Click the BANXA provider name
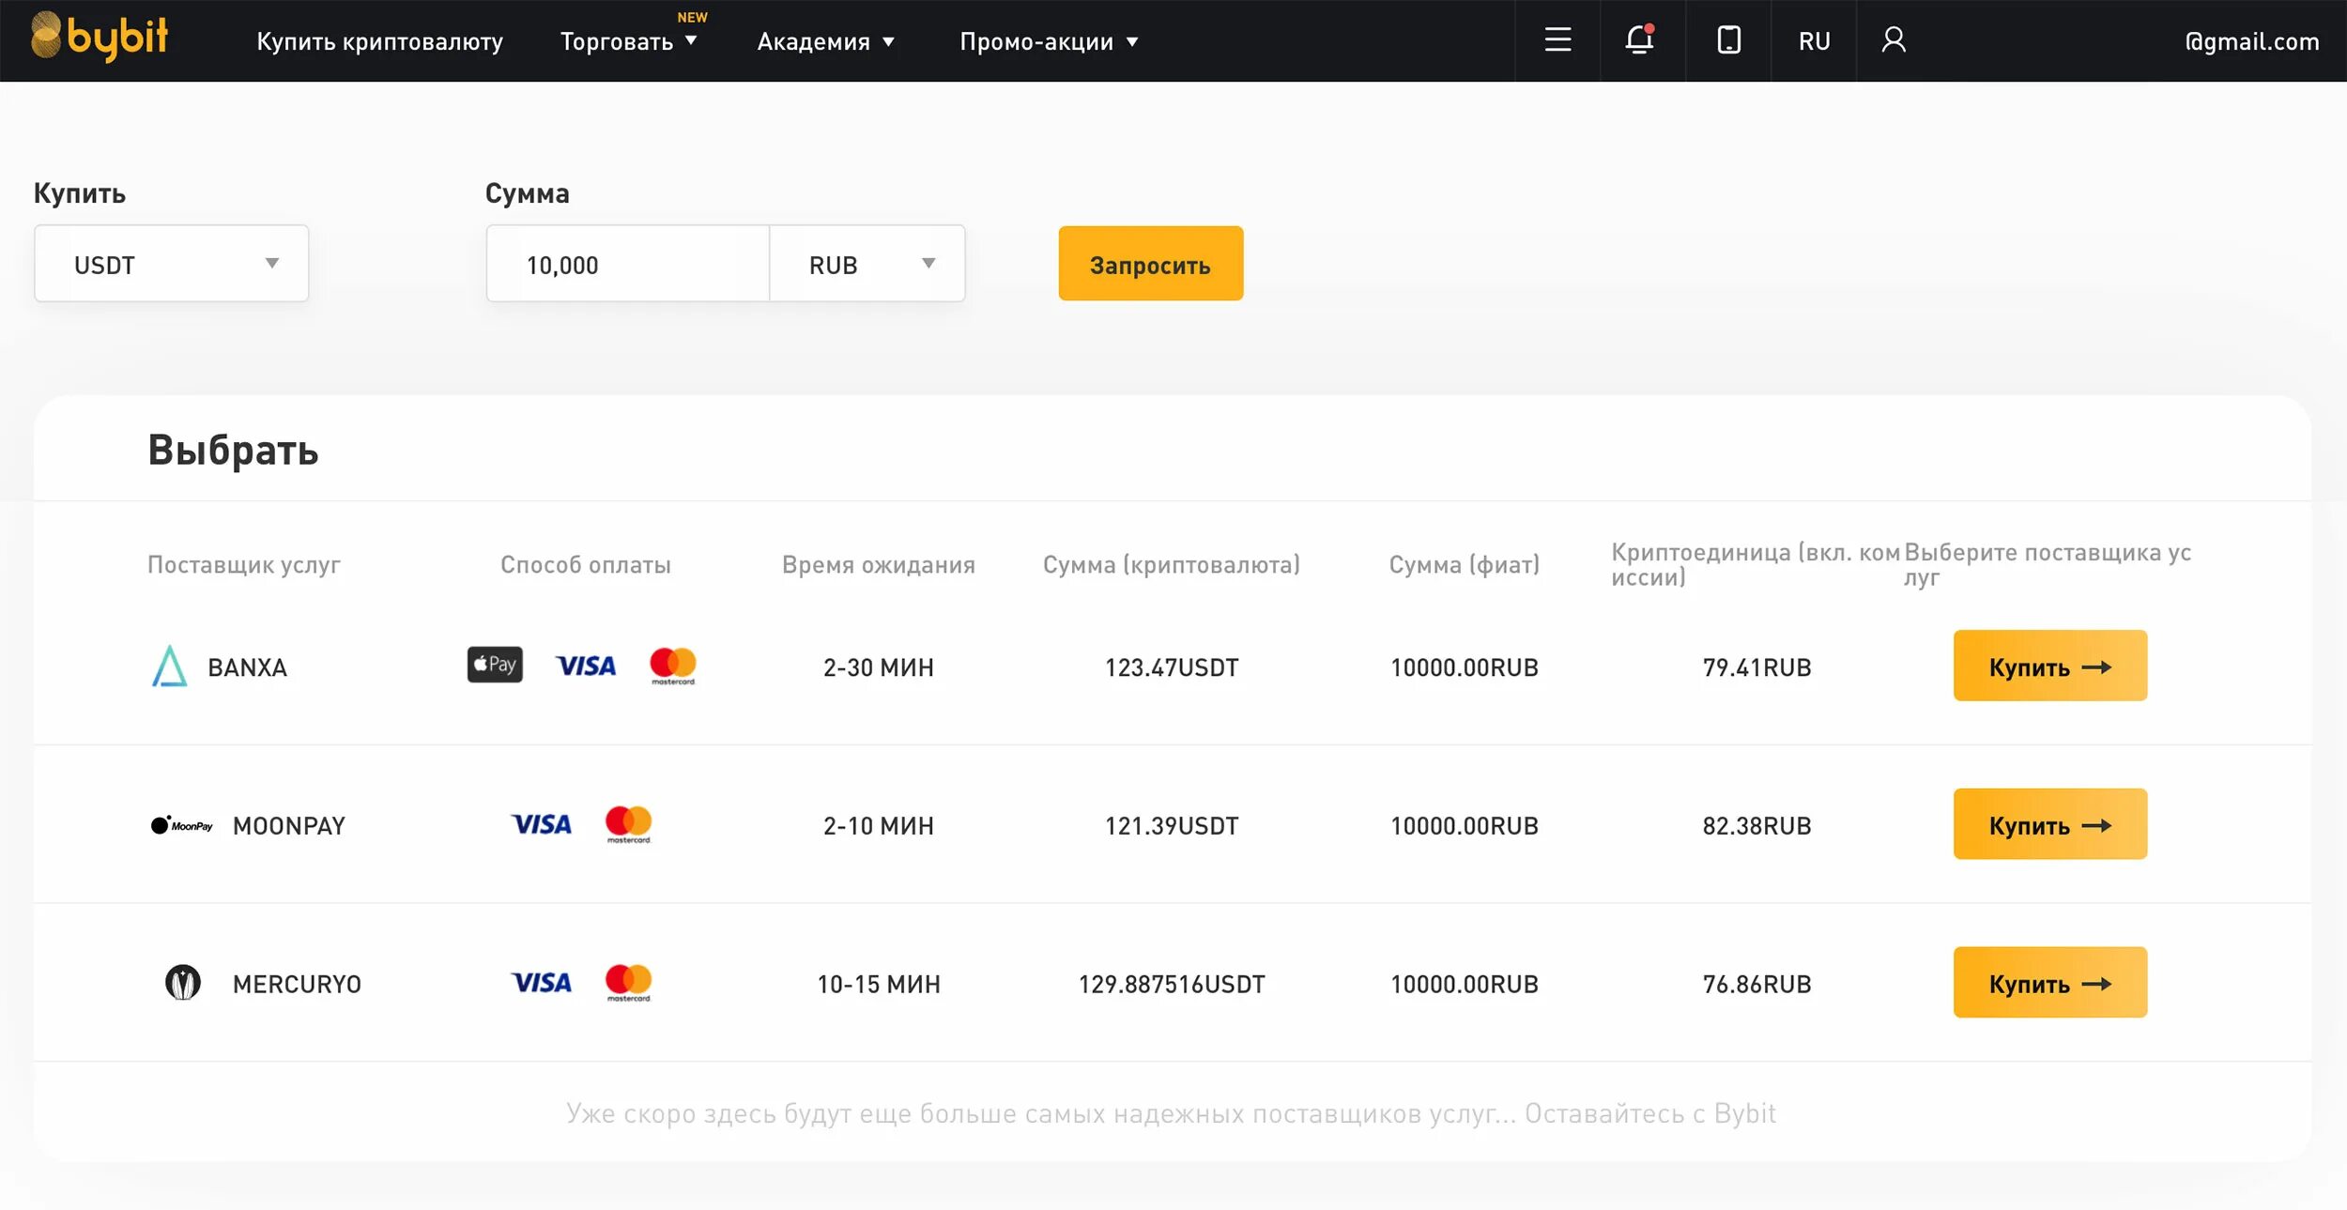The image size is (2347, 1210). 247,667
